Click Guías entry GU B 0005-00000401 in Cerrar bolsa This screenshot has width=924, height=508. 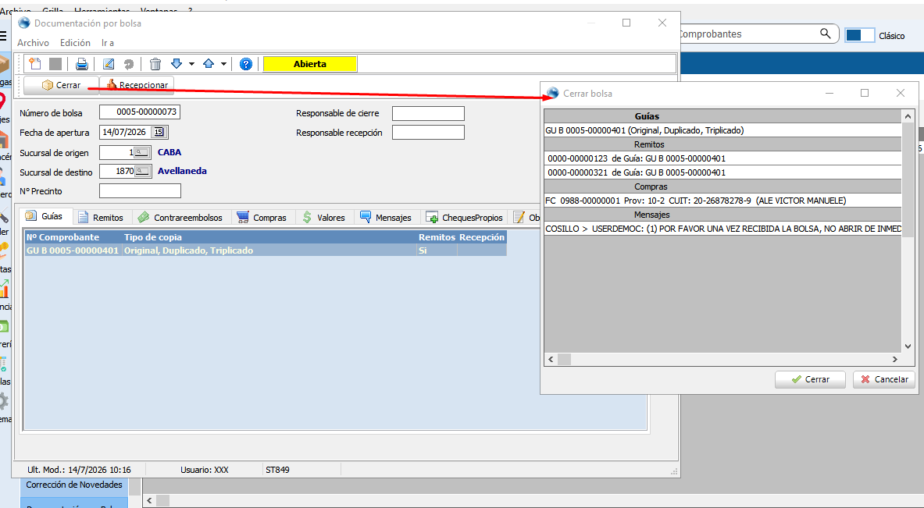pos(722,130)
